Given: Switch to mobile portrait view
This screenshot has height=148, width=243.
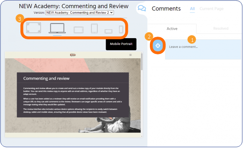Looking at the screenshot, I should [x=121, y=29].
